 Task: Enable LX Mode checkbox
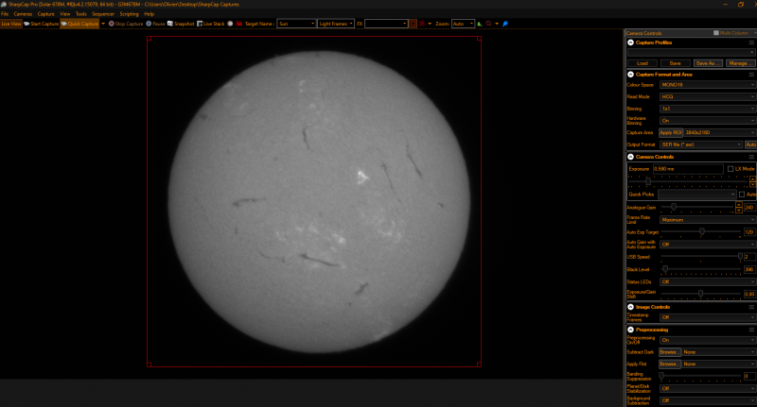tap(731, 169)
